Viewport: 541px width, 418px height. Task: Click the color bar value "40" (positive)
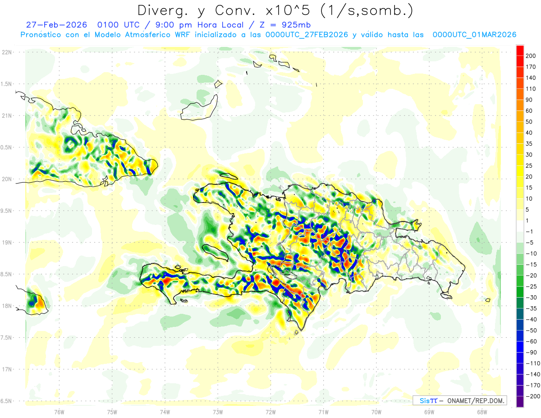[x=530, y=133]
